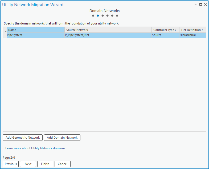Jump to fifth wizard page dot
The width and height of the screenshot is (209, 169).
112,16
